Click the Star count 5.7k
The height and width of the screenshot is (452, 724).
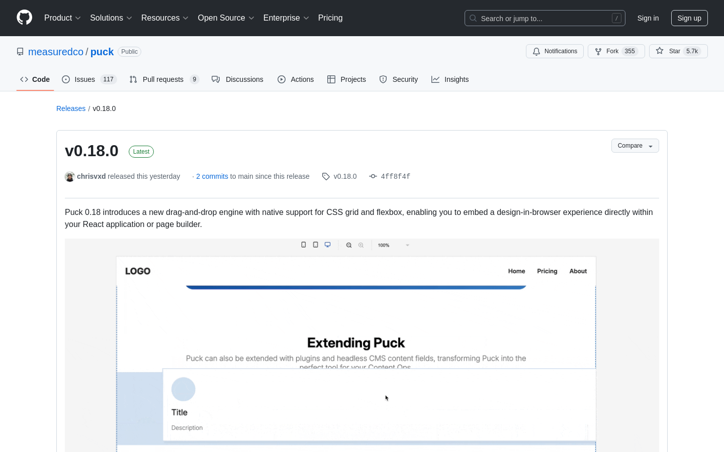point(692,51)
